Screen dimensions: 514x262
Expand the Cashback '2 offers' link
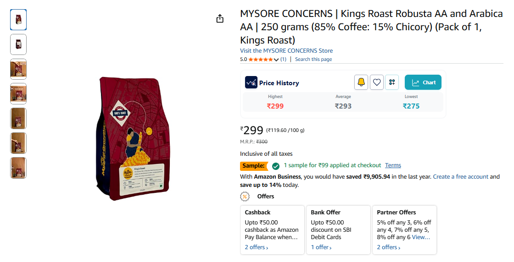[x=256, y=247]
